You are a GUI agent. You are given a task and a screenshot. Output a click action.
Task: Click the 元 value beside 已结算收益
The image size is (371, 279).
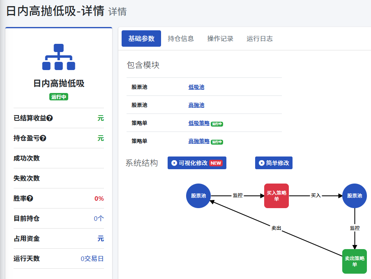tap(101, 118)
